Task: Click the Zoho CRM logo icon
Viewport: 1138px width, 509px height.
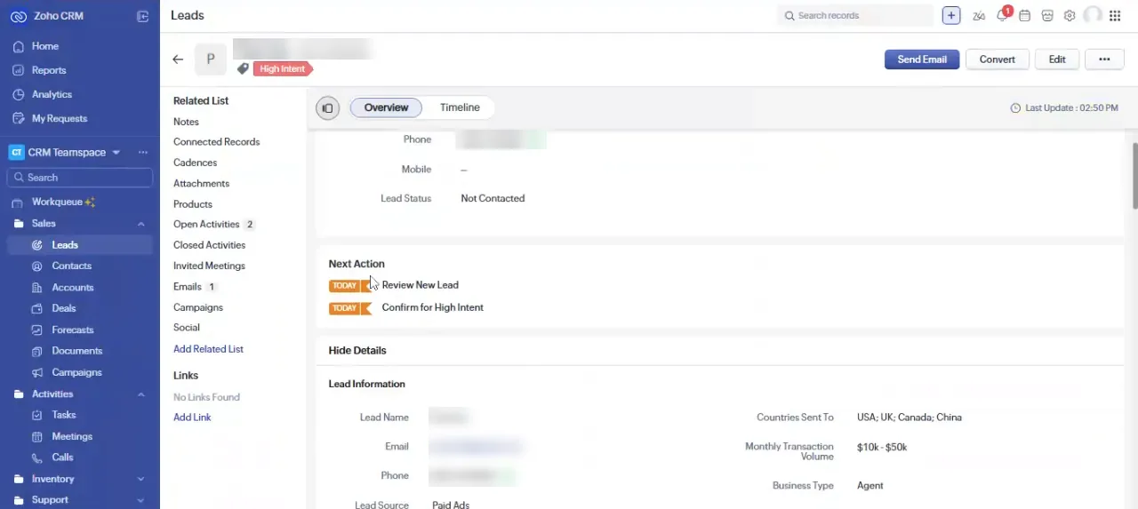Action: (x=18, y=16)
